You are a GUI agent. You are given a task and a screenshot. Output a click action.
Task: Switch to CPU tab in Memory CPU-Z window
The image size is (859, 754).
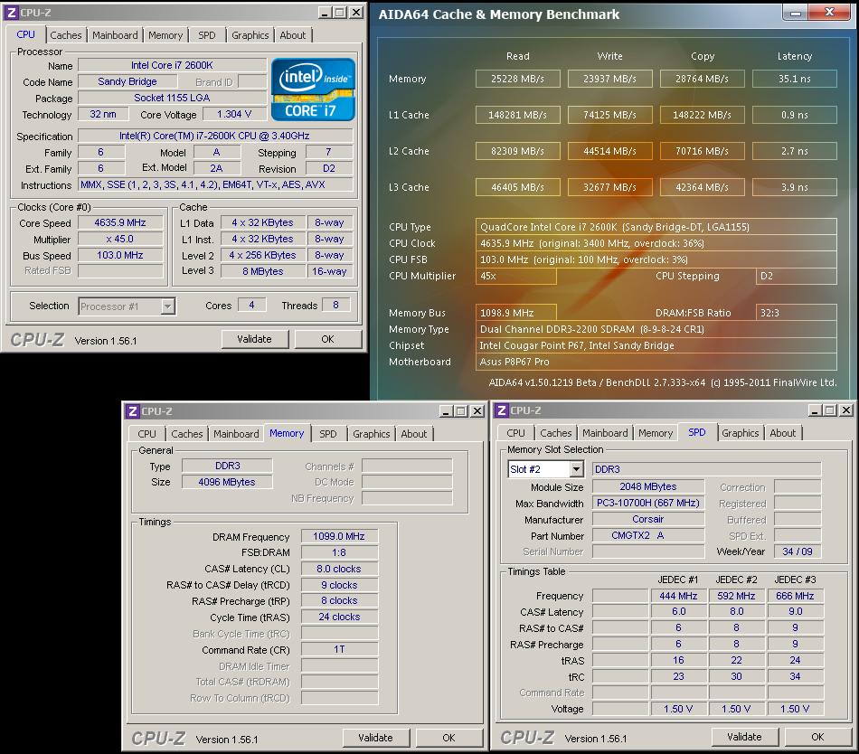click(x=146, y=434)
